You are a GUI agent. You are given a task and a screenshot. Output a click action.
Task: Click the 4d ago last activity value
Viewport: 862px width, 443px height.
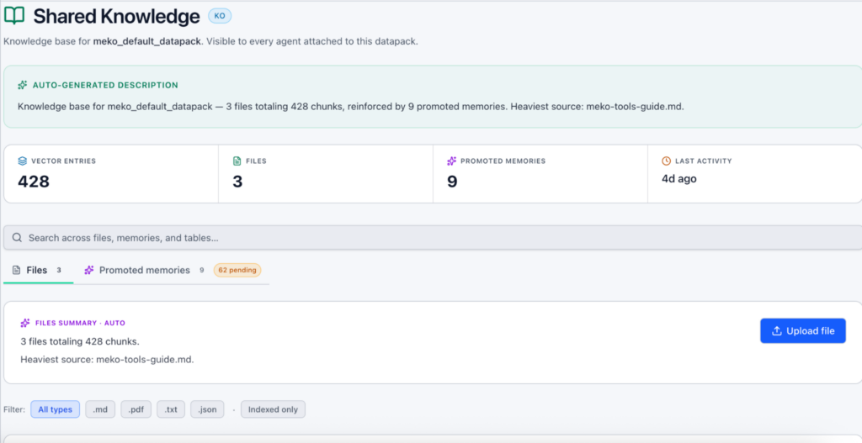click(679, 178)
